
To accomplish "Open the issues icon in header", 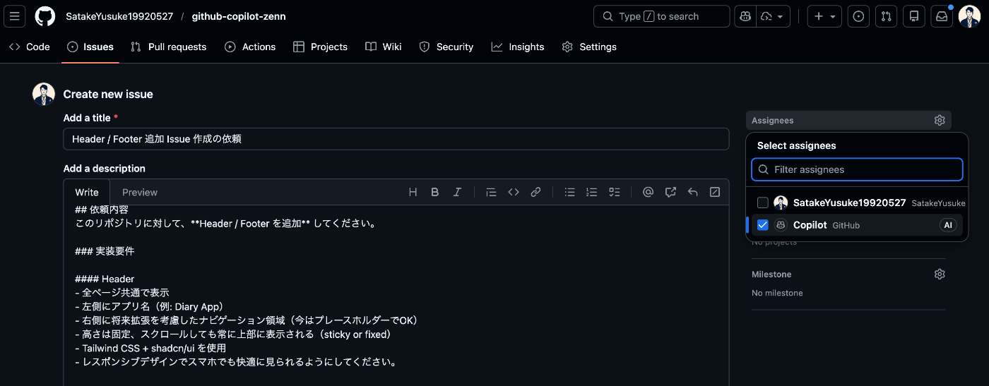I will tap(858, 16).
